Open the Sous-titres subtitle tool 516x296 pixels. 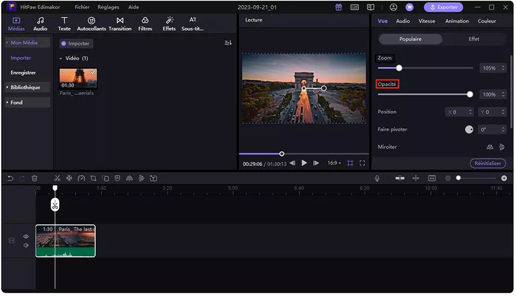(x=193, y=24)
